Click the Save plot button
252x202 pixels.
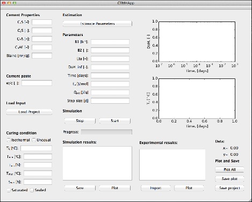[229, 179]
